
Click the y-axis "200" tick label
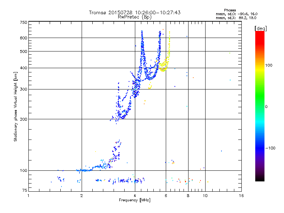23,119
